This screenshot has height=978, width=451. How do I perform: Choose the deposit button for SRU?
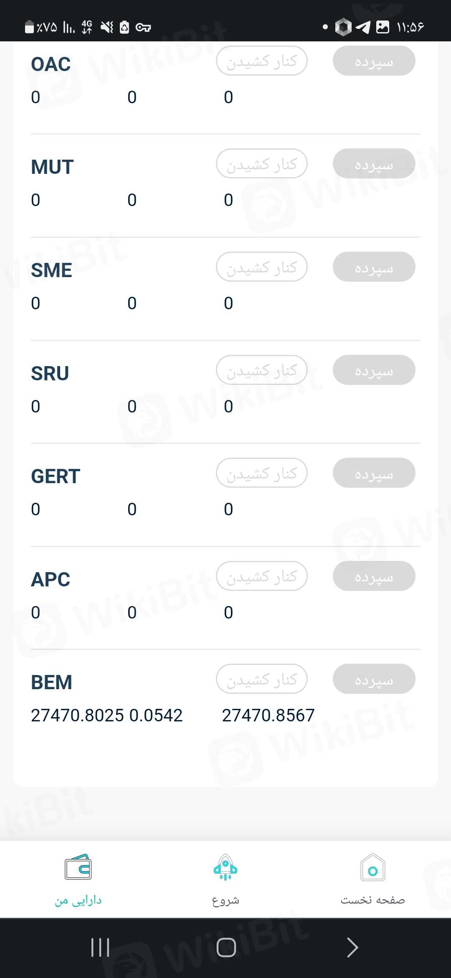pos(374,370)
